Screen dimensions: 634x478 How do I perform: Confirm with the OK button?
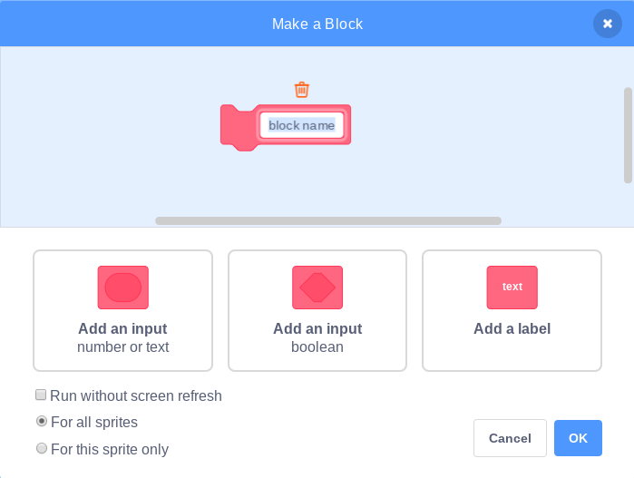click(578, 438)
